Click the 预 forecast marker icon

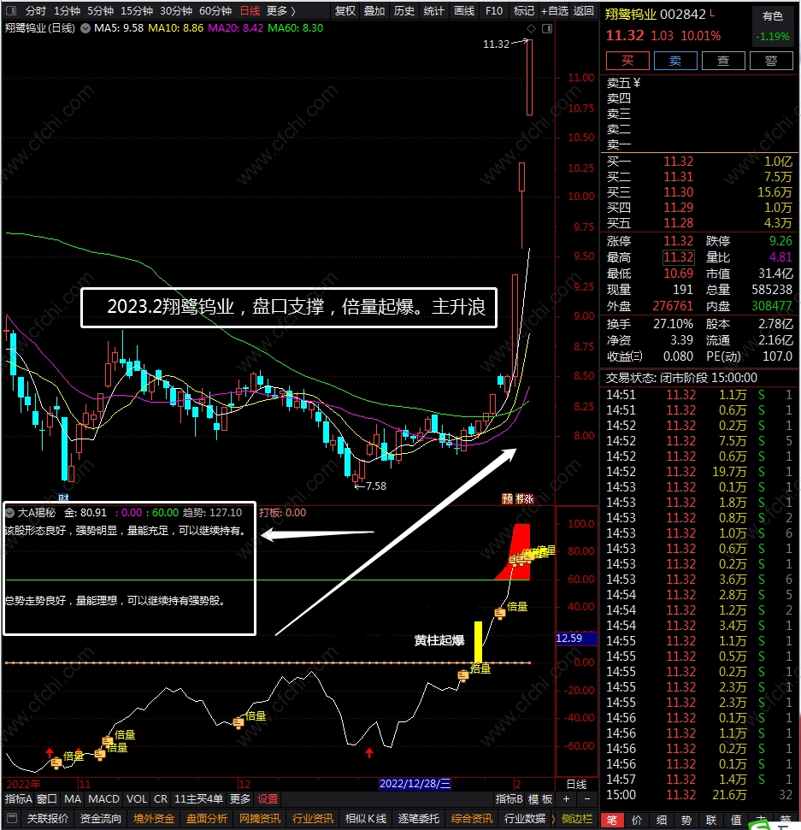(507, 498)
